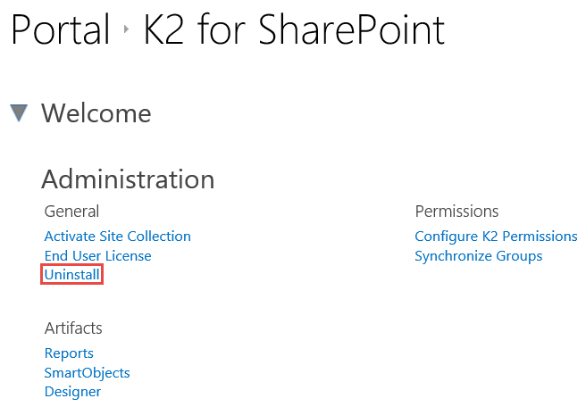586x407 pixels.
Task: Open the Reports link
Action: point(69,353)
